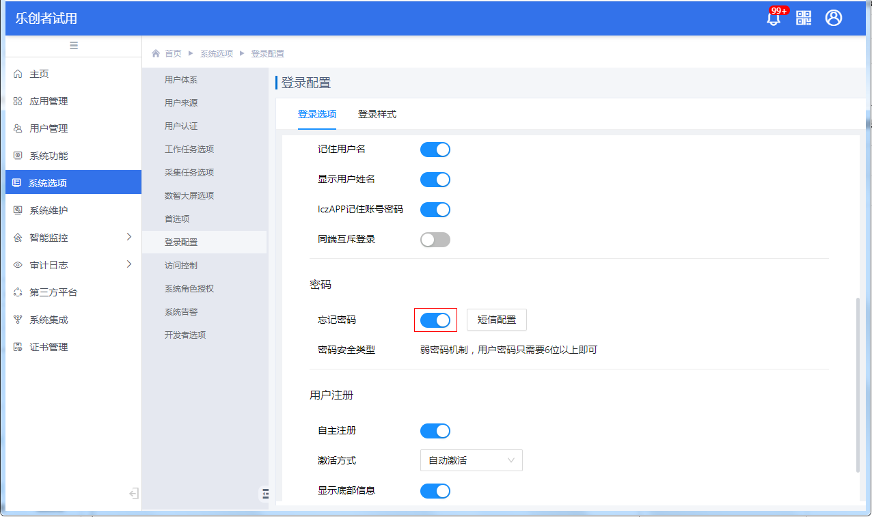Image resolution: width=872 pixels, height=517 pixels.
Task: Expand the 审计日志 sidebar menu
Action: (x=129, y=264)
